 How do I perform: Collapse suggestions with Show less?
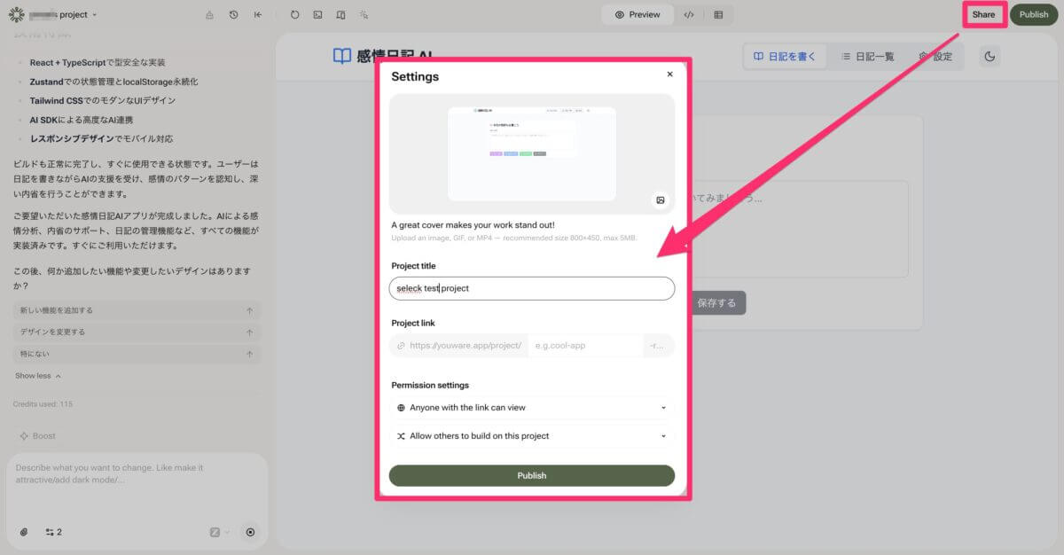pos(38,376)
